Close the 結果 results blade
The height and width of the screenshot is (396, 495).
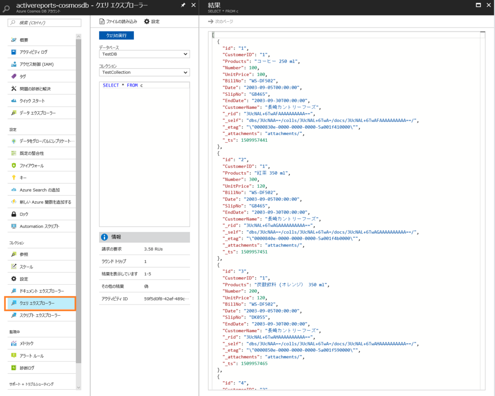click(489, 5)
